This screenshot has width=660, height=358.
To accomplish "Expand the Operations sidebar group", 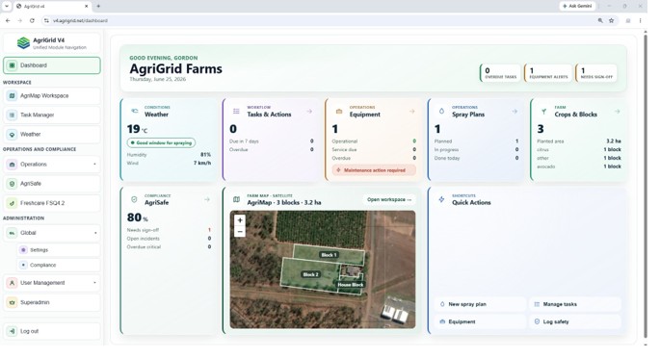I will 52,165.
